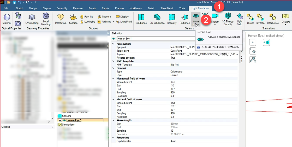Image resolution: width=292 pixels, height=147 pixels.
Task: Open the quick access toolbar customize arrow
Action: [x=36, y=2]
